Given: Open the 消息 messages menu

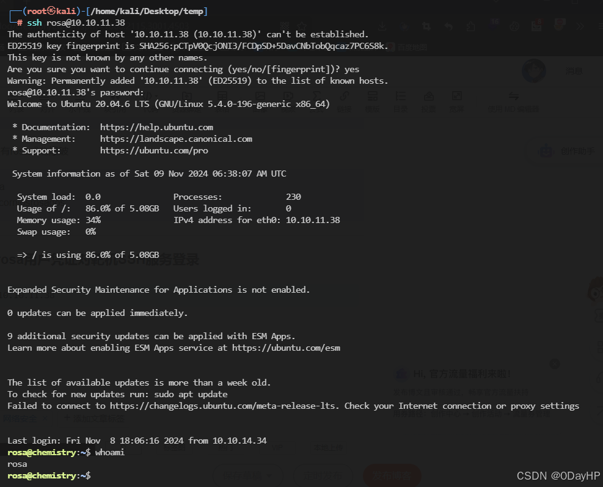Looking at the screenshot, I should (x=574, y=71).
